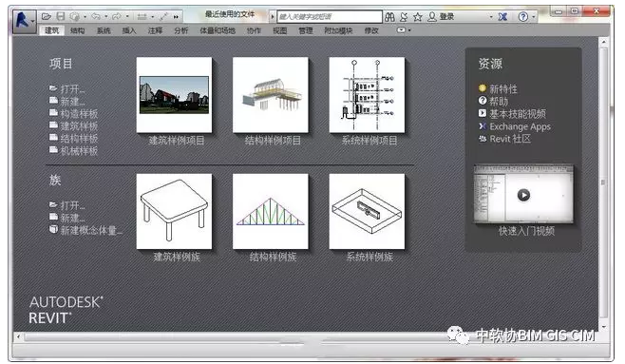Viewport: 625px width, 364px height.
Task: Select the 协作 ribbon tab
Action: pos(254,30)
